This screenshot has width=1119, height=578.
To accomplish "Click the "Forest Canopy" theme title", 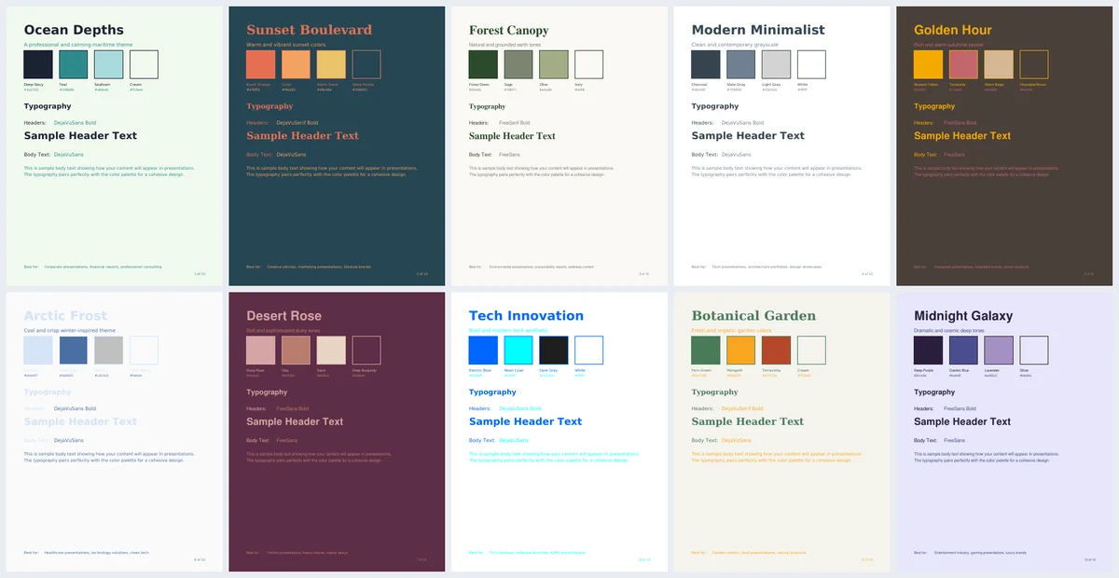I will pyautogui.click(x=508, y=31).
